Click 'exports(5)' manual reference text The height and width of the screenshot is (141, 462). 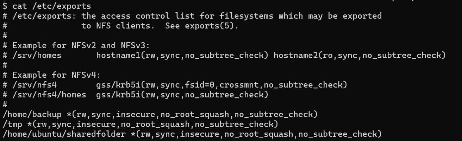click(x=210, y=26)
